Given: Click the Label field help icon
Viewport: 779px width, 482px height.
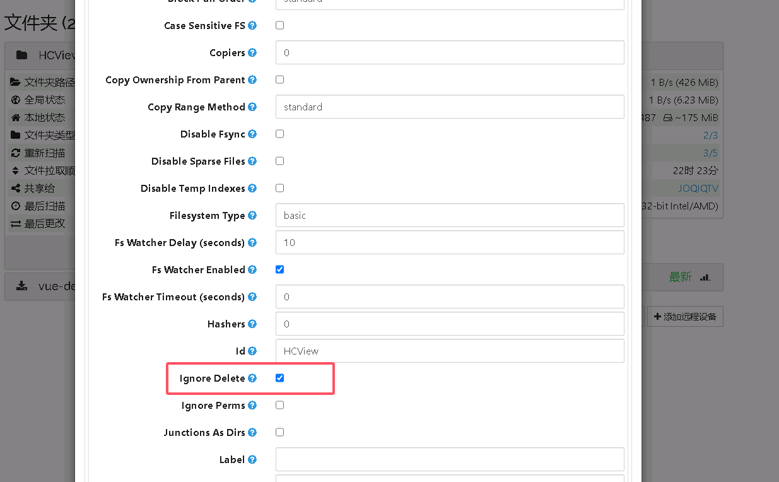Looking at the screenshot, I should tap(252, 460).
